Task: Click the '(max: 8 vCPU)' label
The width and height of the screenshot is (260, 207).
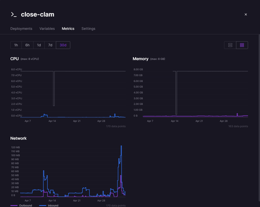Action: click(30, 59)
